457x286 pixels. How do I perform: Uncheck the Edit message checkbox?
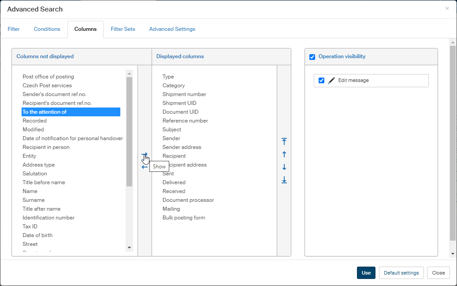click(x=321, y=81)
